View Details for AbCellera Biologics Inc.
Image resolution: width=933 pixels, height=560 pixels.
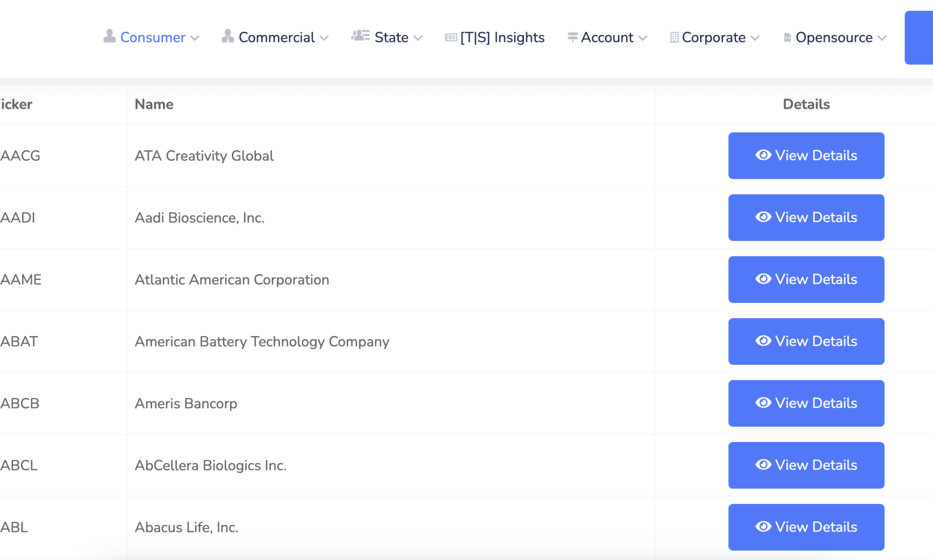(x=806, y=465)
